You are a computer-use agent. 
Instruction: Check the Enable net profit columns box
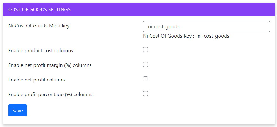(145, 79)
